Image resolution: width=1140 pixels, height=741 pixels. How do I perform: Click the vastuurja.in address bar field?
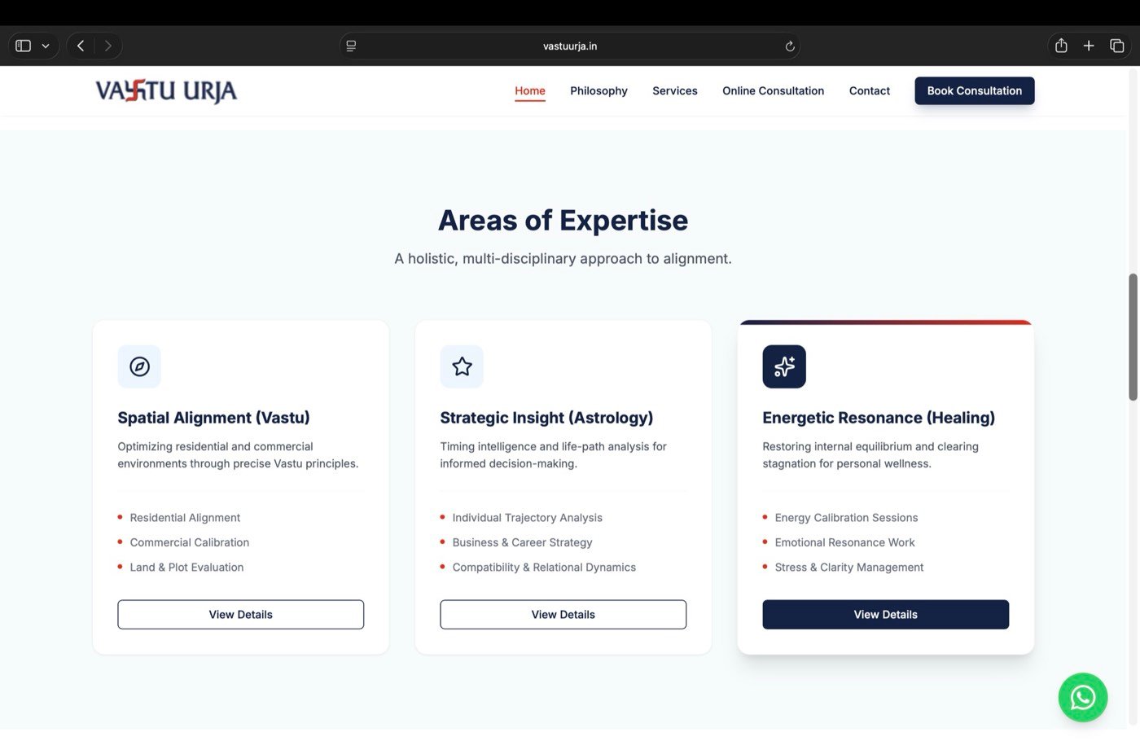570,46
